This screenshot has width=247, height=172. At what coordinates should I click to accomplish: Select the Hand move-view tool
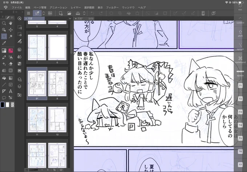11,23
